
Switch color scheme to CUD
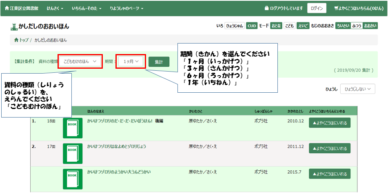(x=252, y=26)
